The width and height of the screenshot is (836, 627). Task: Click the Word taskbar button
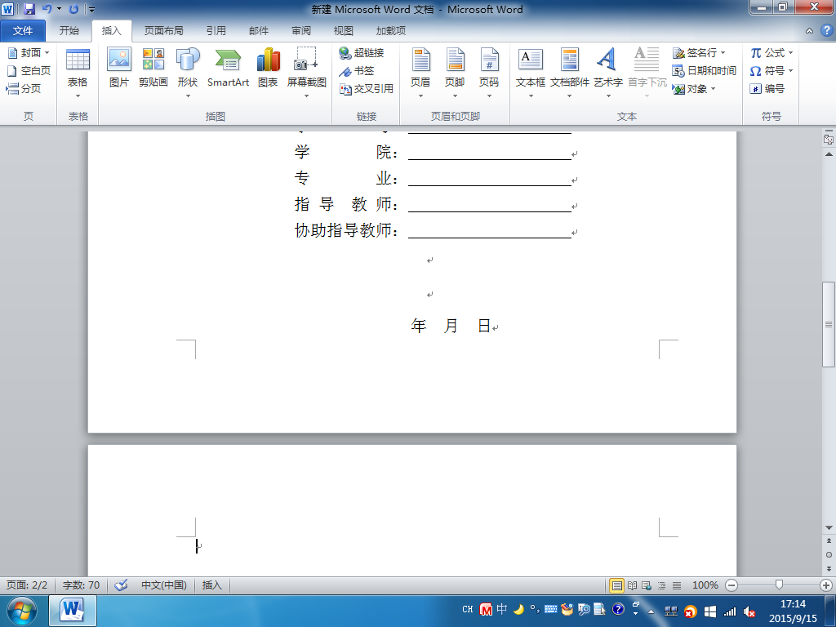pos(73,611)
